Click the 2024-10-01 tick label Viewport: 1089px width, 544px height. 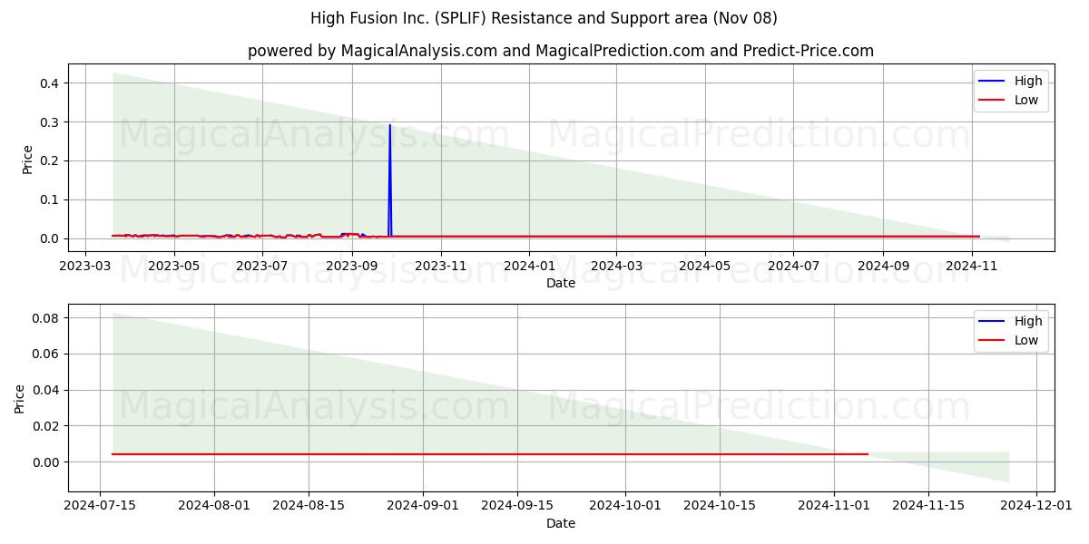coord(625,507)
